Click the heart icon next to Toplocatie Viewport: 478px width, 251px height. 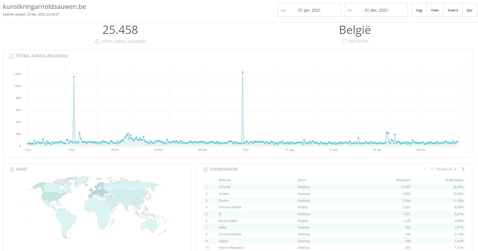344,41
